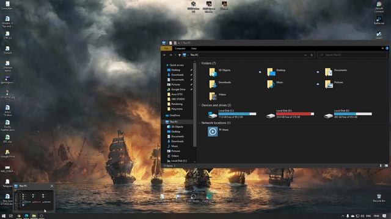Open Explorer help question mark icon
The width and height of the screenshot is (391, 219).
pos(387,48)
